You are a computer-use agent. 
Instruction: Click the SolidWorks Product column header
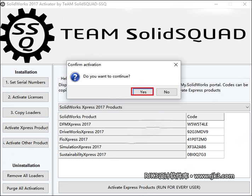(122, 117)
